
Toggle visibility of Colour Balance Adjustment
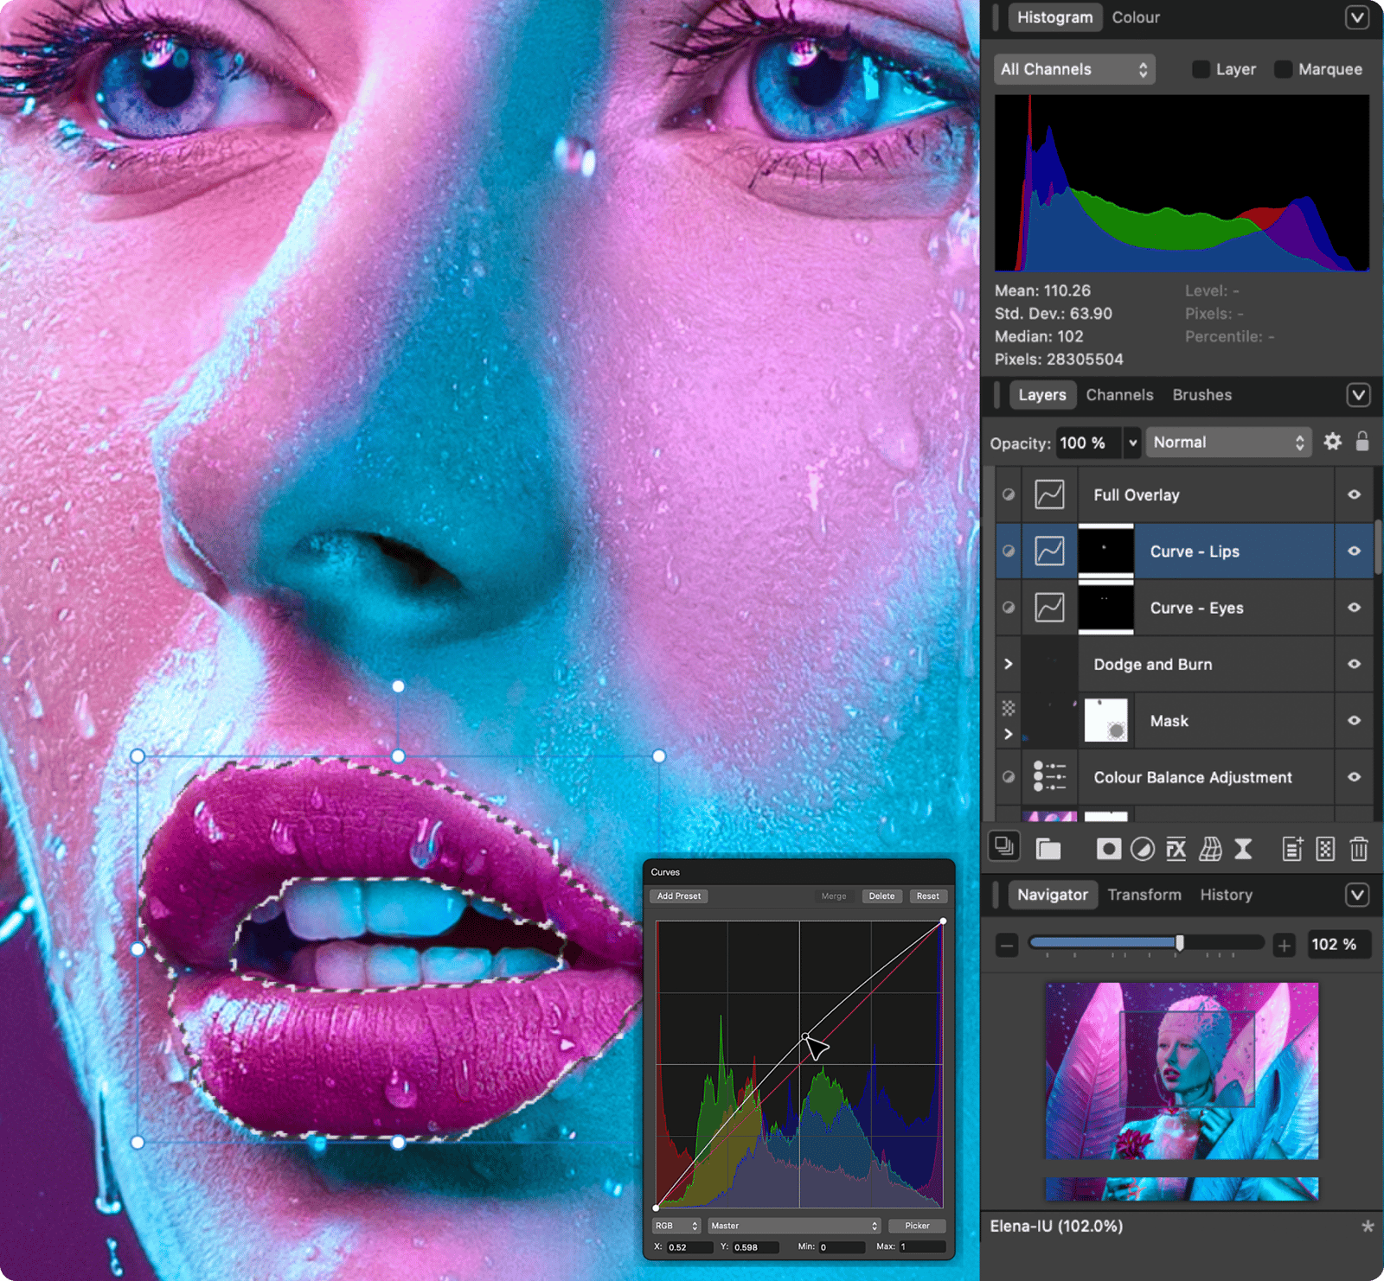click(1354, 777)
